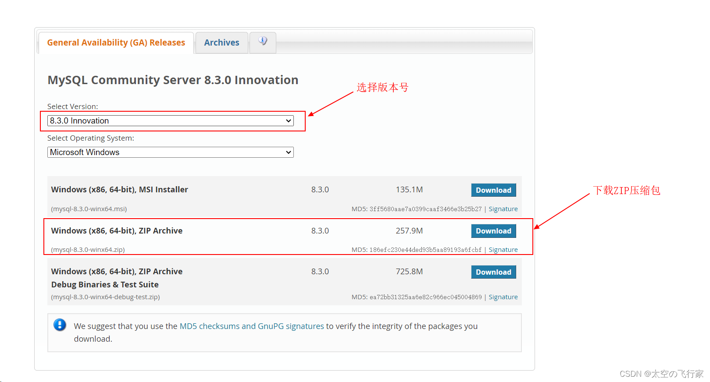Open Signature link for debug-test zip

[503, 297]
